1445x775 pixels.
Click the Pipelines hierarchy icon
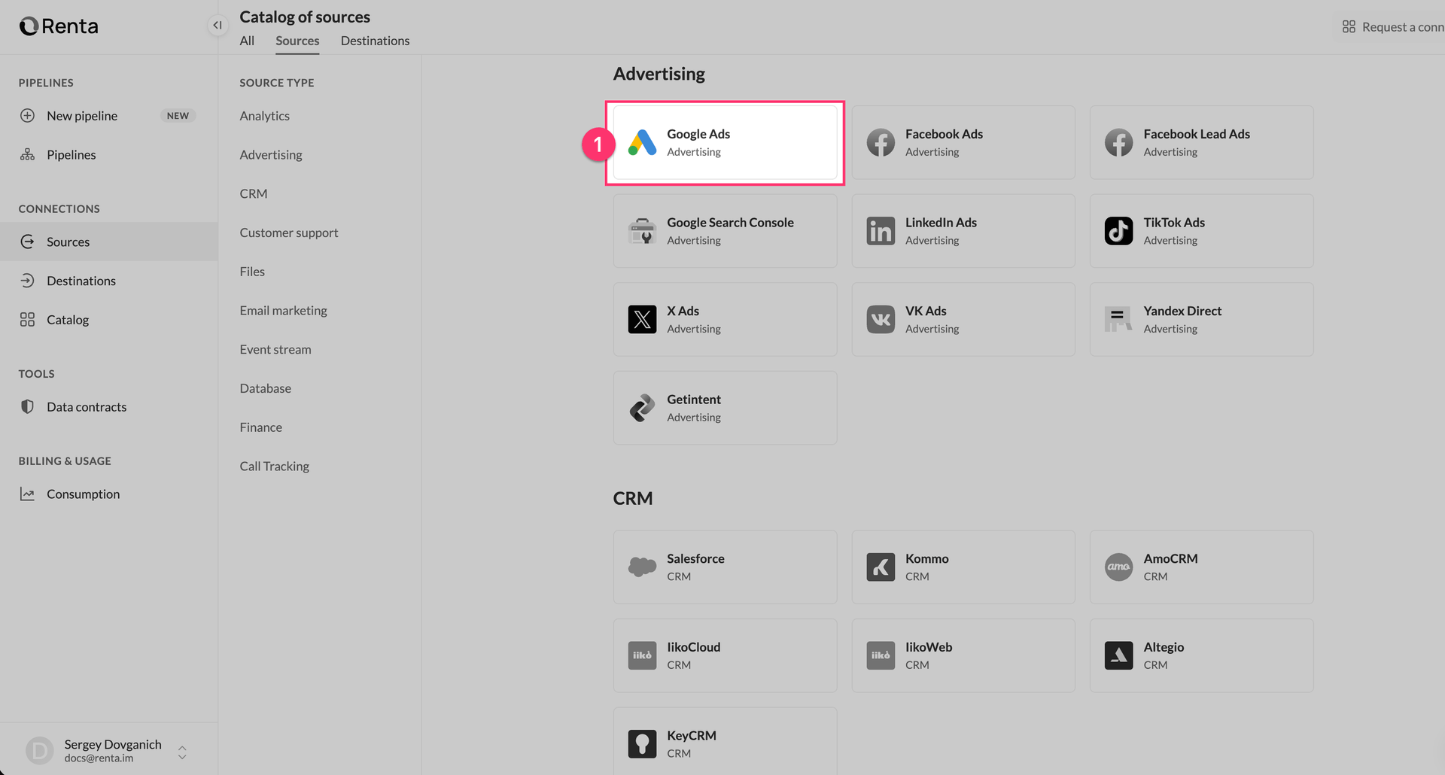27,154
